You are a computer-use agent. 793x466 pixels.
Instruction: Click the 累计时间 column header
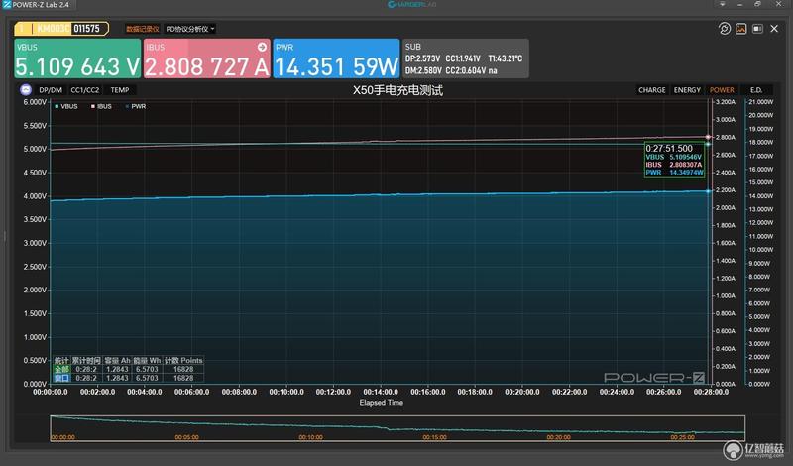coord(86,361)
